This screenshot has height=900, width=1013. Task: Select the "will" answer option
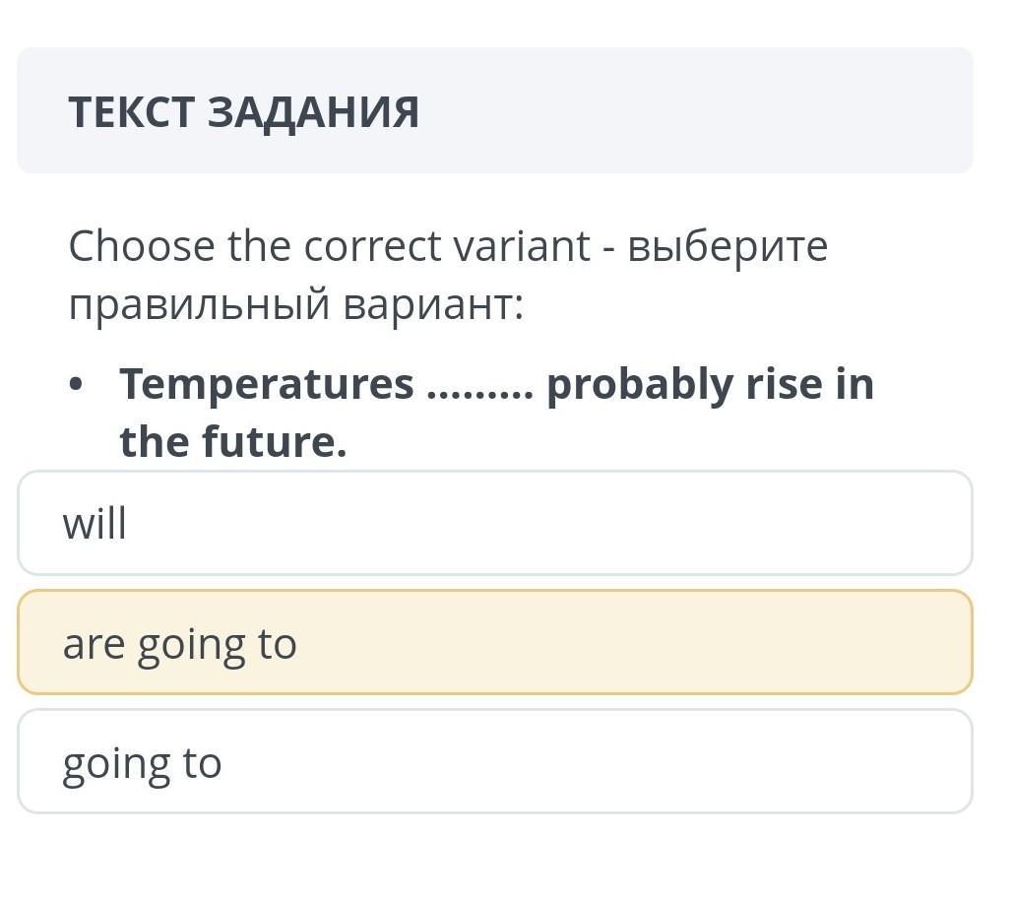pos(494,523)
